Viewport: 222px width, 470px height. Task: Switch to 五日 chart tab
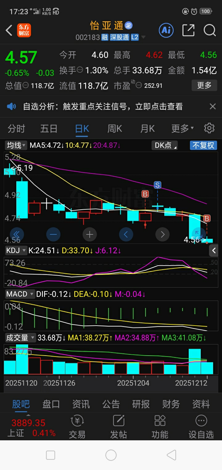pos(49,128)
